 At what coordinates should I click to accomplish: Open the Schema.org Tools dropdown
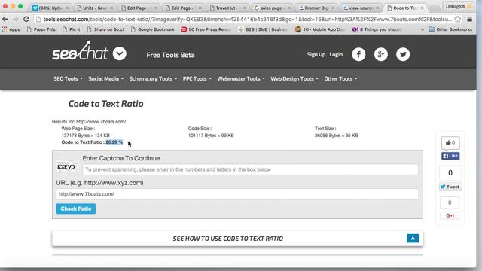coord(153,78)
